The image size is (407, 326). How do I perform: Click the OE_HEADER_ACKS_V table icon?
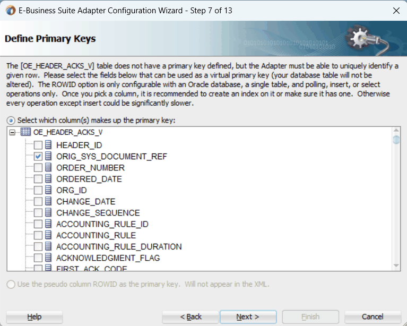25,132
